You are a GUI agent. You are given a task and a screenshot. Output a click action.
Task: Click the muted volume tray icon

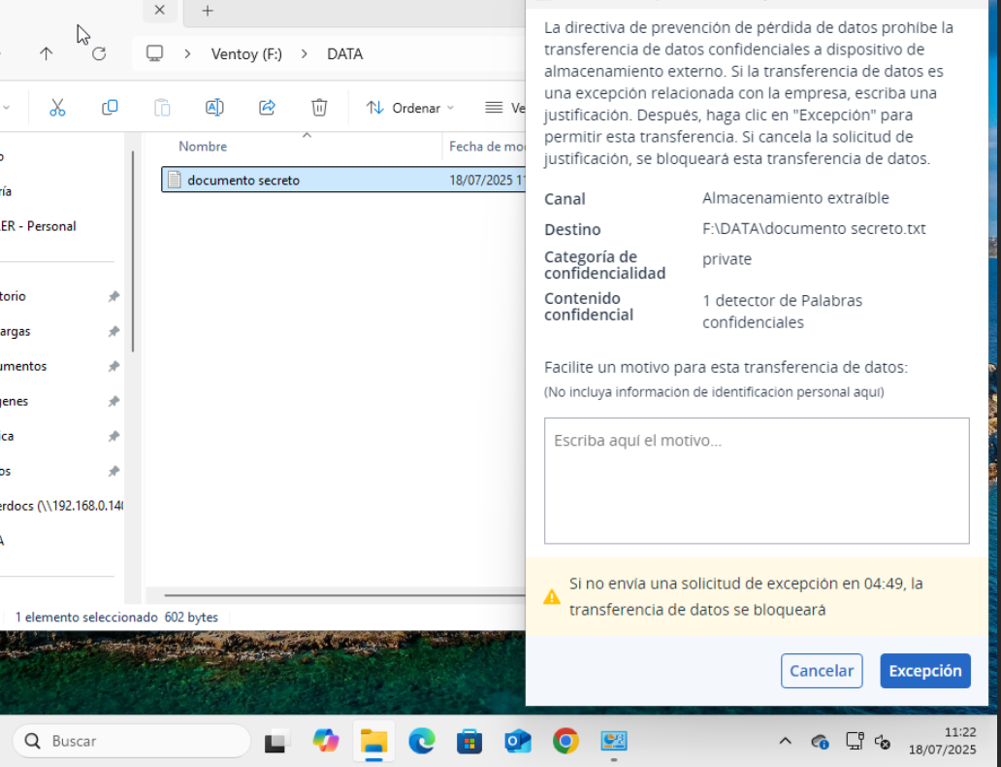pos(883,742)
